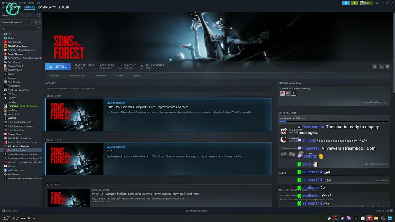Select Farm Together in the library list
Screen dimensions: 395x222
pos(15,82)
